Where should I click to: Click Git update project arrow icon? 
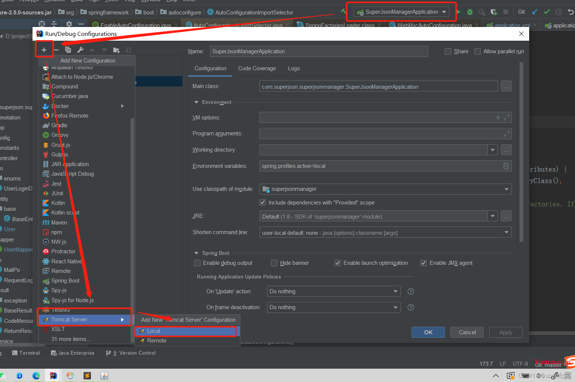click(535, 12)
